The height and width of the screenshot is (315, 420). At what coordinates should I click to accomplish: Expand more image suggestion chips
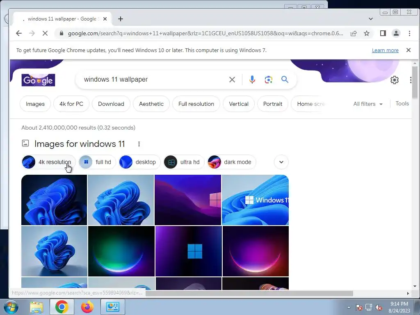(x=281, y=162)
